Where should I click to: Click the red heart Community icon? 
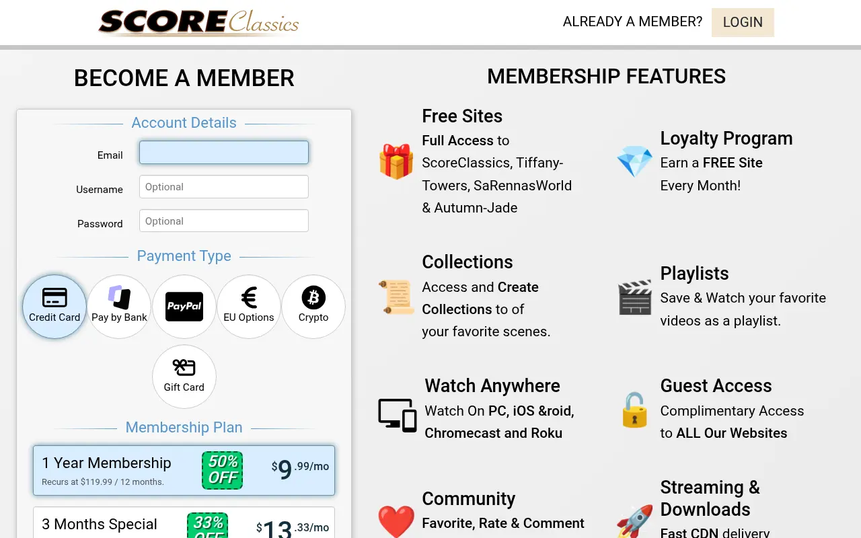pyautogui.click(x=396, y=523)
